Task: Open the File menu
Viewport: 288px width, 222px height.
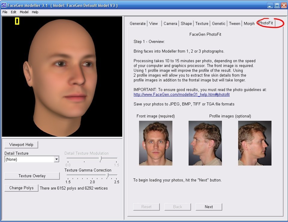Action: [5, 12]
